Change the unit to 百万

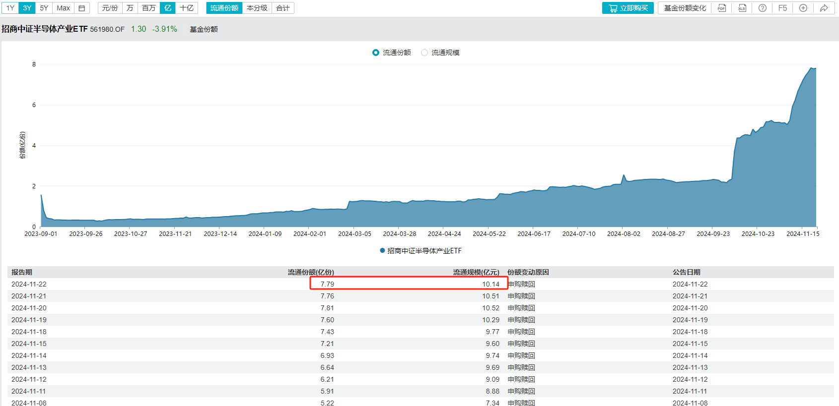pos(148,8)
